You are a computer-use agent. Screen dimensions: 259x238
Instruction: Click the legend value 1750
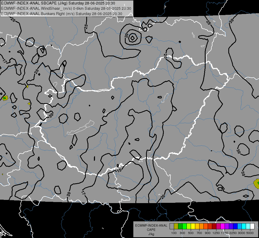pyautogui.click(x=225, y=233)
